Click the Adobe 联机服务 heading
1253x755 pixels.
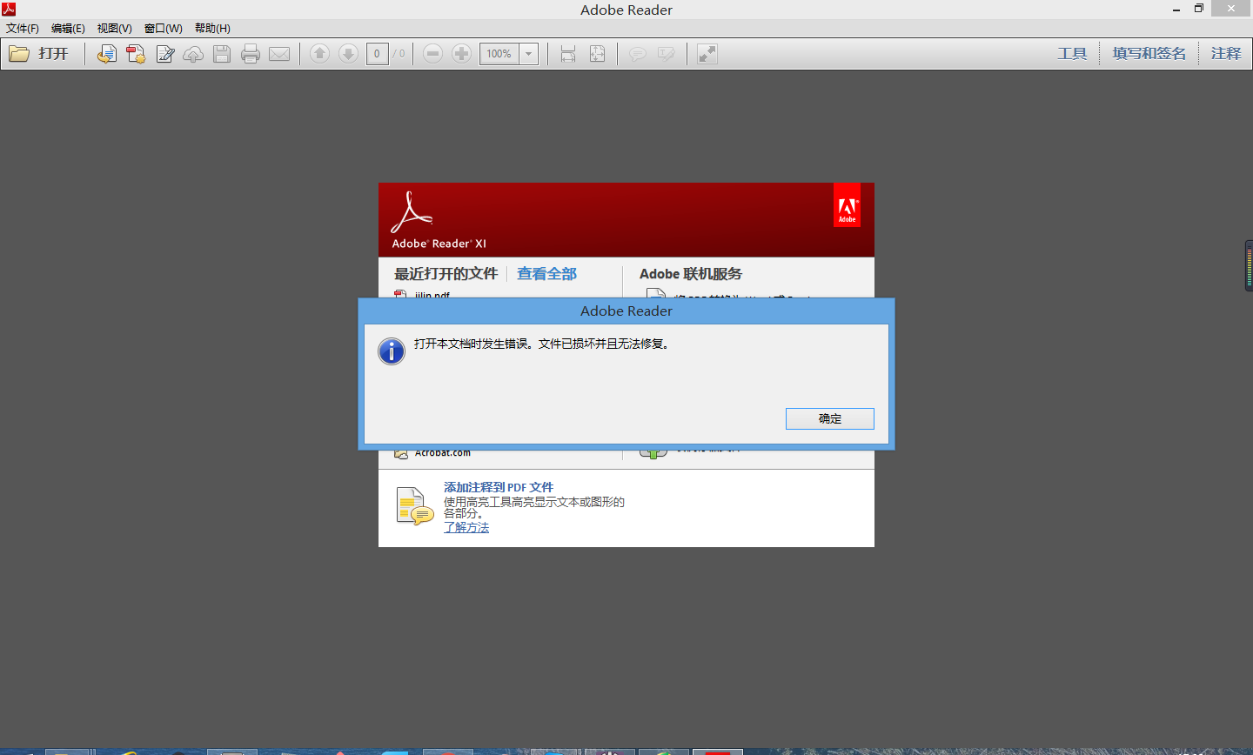click(691, 274)
